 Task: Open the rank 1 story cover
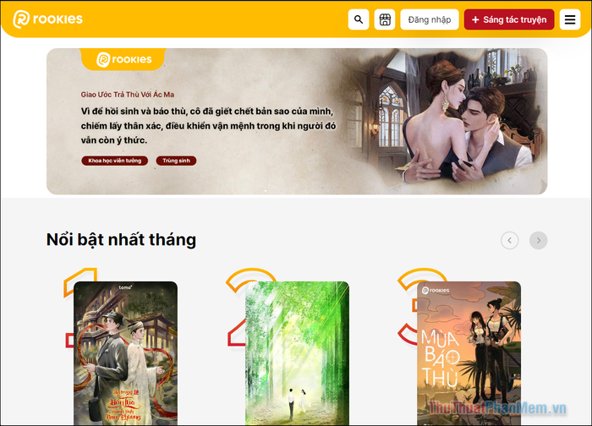(x=125, y=353)
